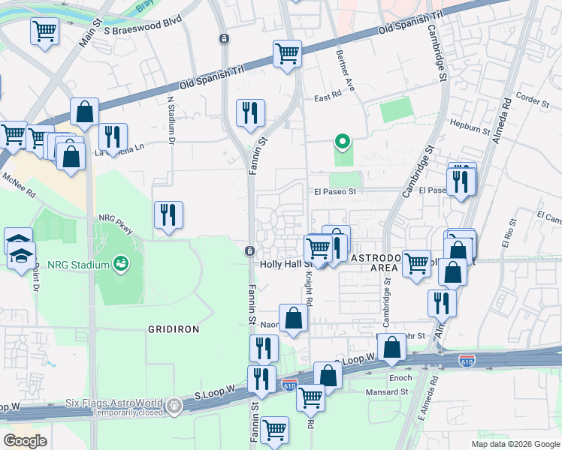Click the green location pin marker
562x450 pixels.
pyautogui.click(x=343, y=142)
